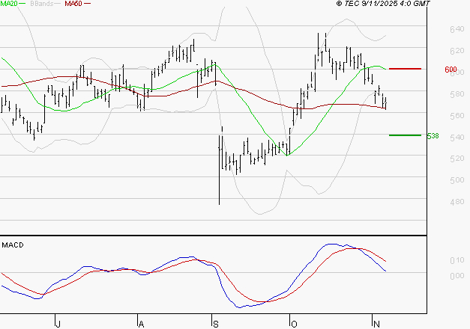Click the MA20 legend label

(x=9, y=4)
